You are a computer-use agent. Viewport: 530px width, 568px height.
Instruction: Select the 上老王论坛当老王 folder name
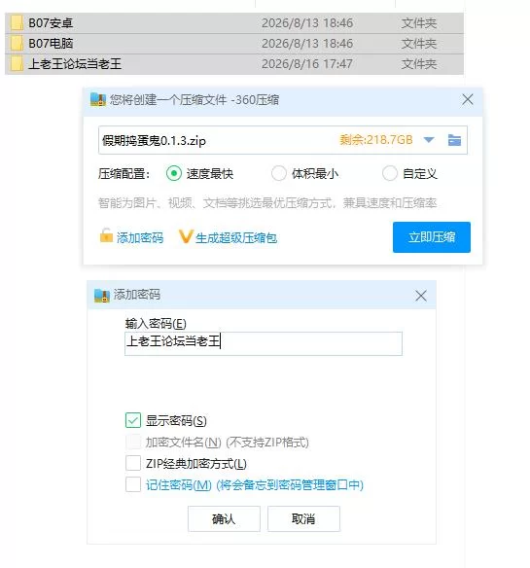click(x=75, y=64)
